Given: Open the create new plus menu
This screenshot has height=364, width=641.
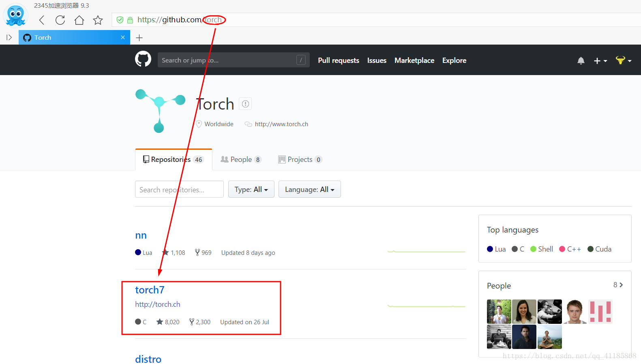Looking at the screenshot, I should (600, 60).
